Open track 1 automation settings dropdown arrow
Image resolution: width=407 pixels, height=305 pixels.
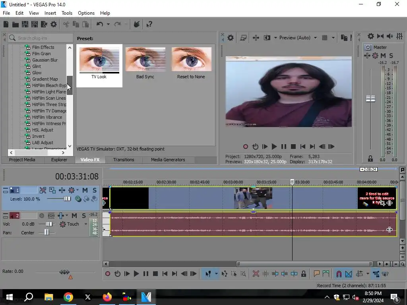pyautogui.click(x=78, y=190)
